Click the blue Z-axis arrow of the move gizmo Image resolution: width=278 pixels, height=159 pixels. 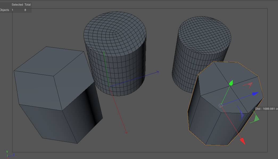click(x=255, y=94)
